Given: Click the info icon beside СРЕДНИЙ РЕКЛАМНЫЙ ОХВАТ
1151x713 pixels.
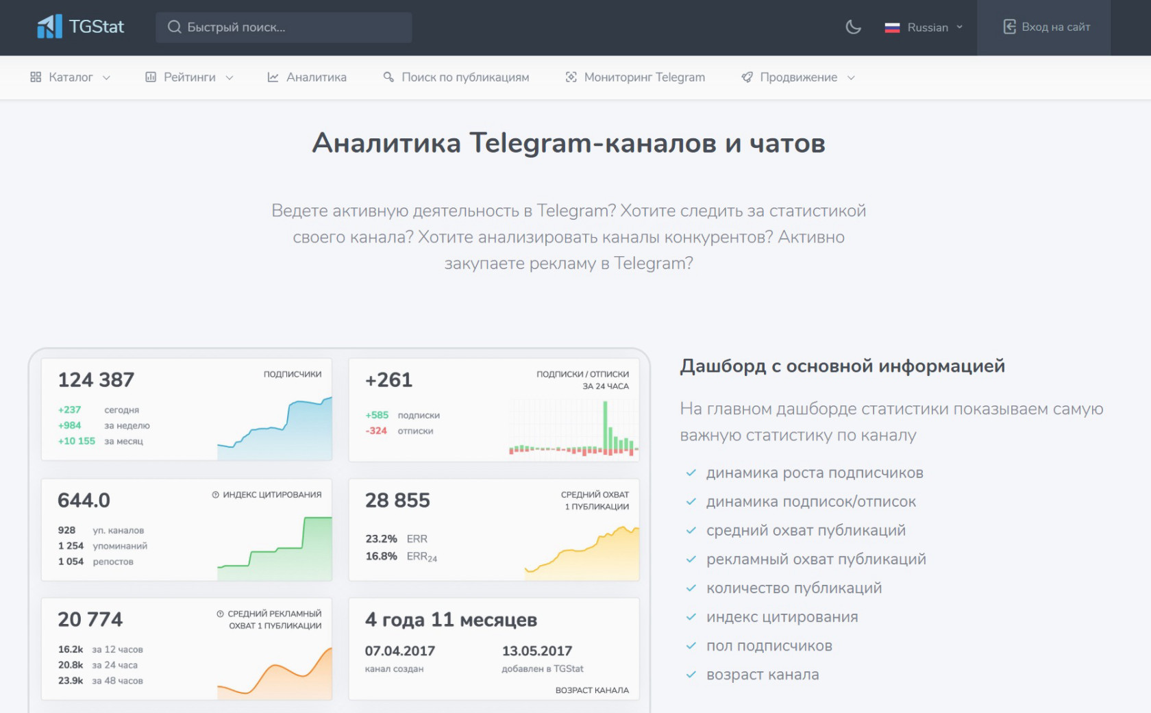Looking at the screenshot, I should (220, 614).
